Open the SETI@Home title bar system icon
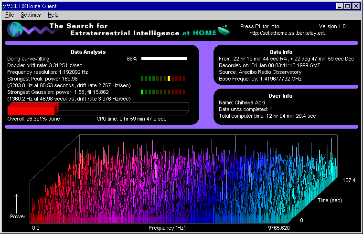Image resolution: width=363 pixels, height=234 pixels. [x=6, y=6]
